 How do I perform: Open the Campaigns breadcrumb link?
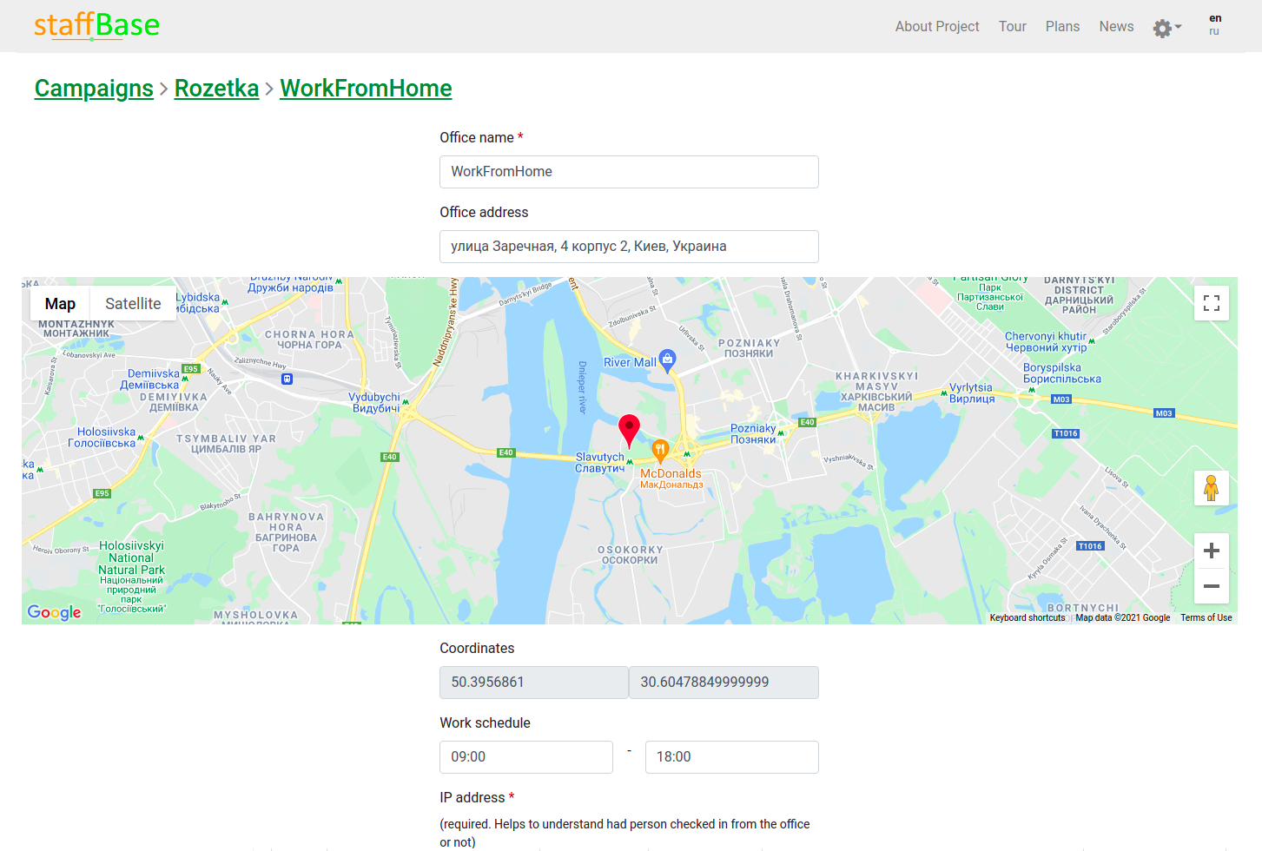click(x=93, y=88)
